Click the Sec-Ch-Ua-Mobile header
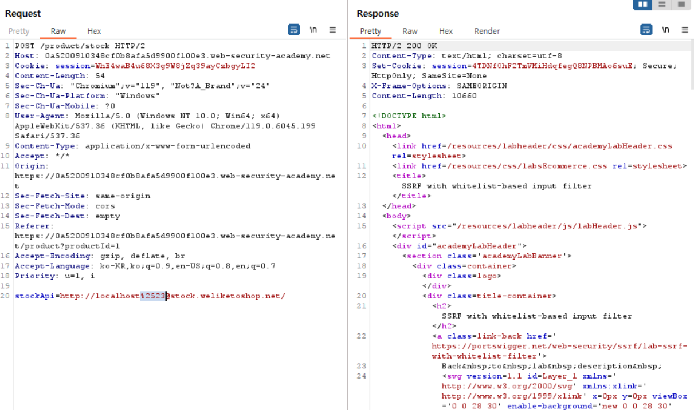Screen dimensions: 694x410 click(x=65, y=106)
